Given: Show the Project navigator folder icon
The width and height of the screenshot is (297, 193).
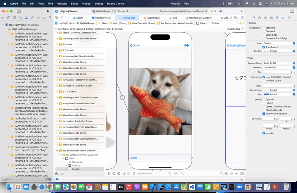Looking at the screenshot, I should 3,18.
